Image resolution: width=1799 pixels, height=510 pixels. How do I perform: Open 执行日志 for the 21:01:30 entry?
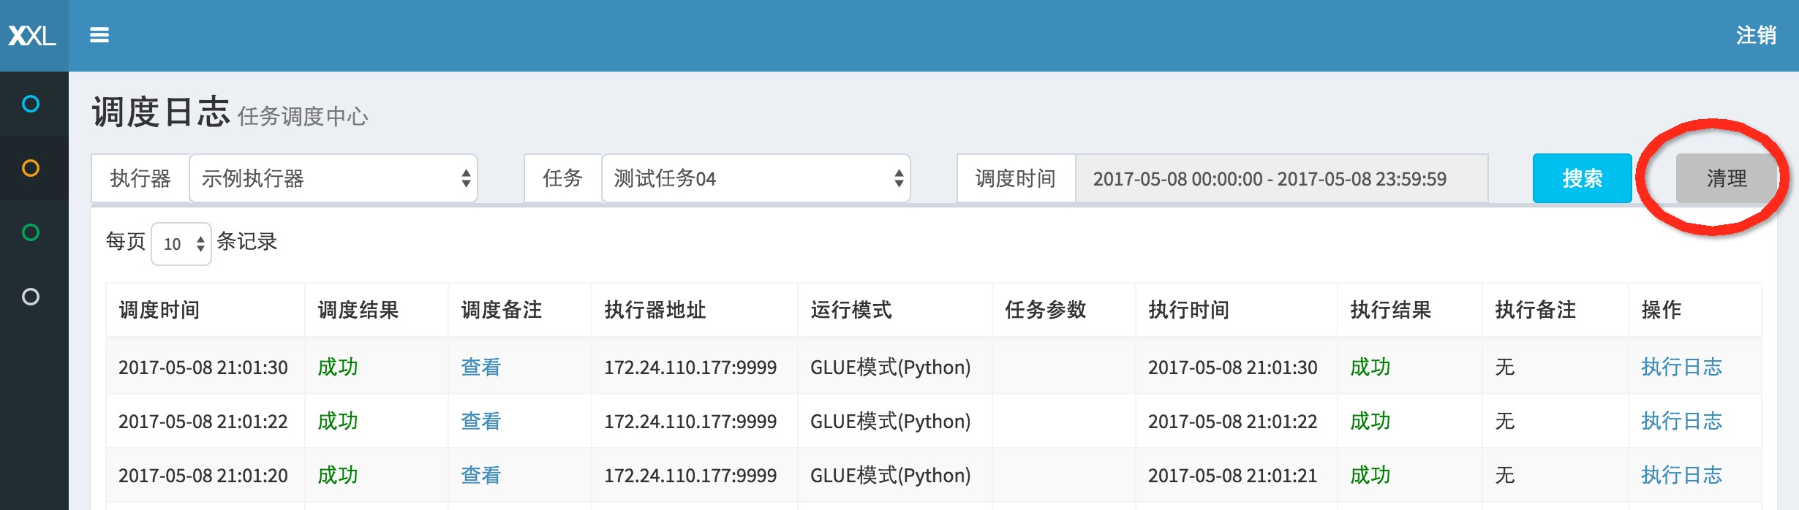tap(1681, 367)
